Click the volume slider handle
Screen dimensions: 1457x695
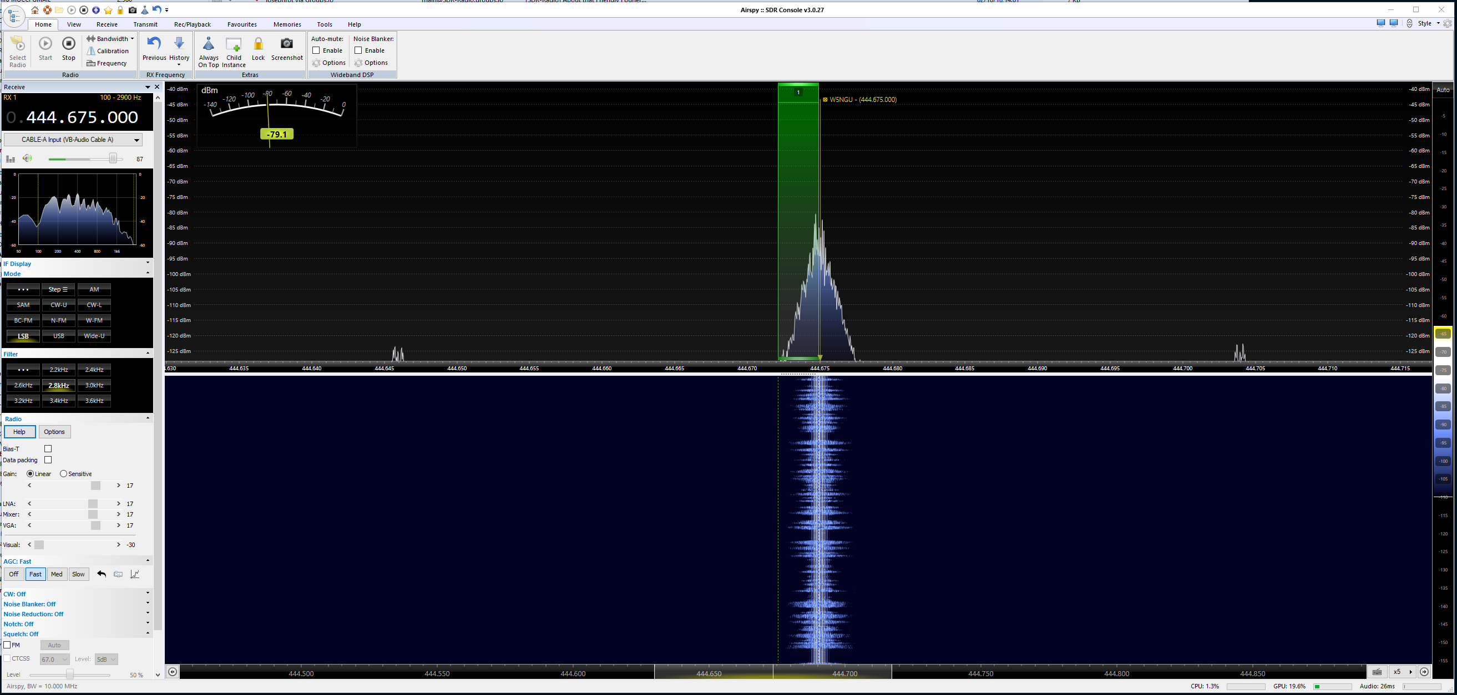(x=113, y=159)
